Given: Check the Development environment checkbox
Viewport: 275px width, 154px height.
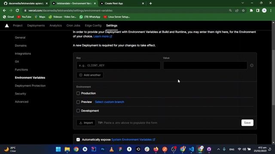Looking at the screenshot, I should [78, 111].
